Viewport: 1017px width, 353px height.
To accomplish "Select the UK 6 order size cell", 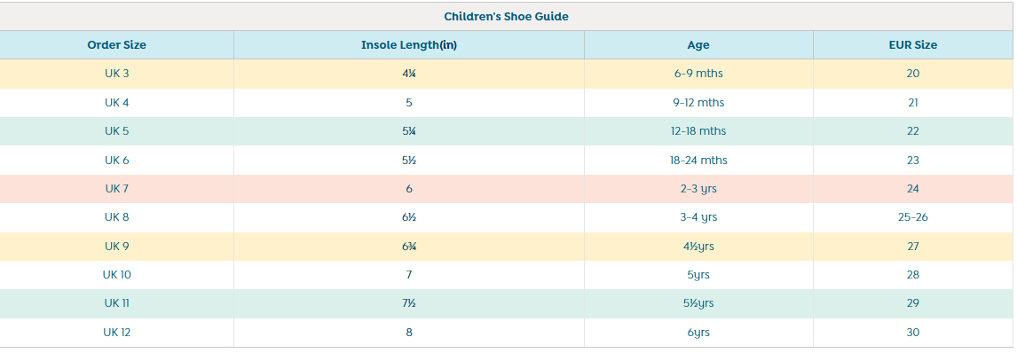I will (x=117, y=160).
